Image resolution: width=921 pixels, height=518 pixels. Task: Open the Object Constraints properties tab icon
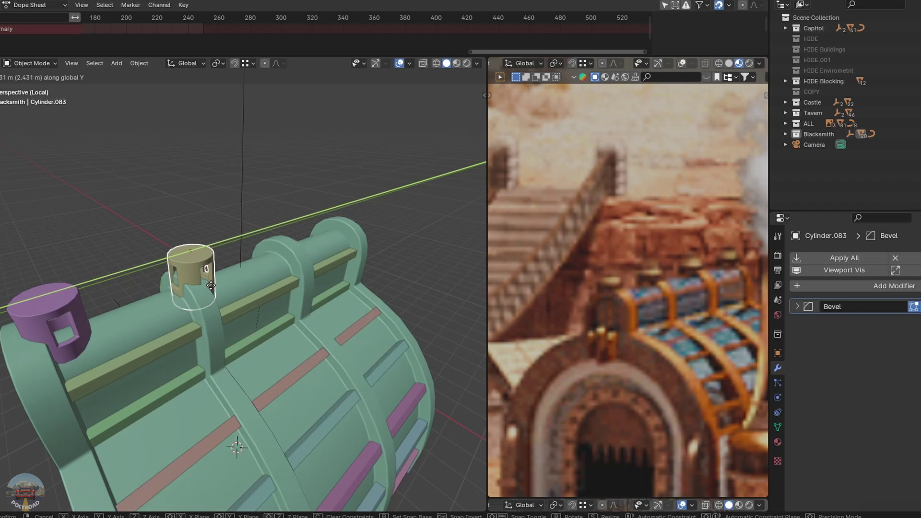778,412
